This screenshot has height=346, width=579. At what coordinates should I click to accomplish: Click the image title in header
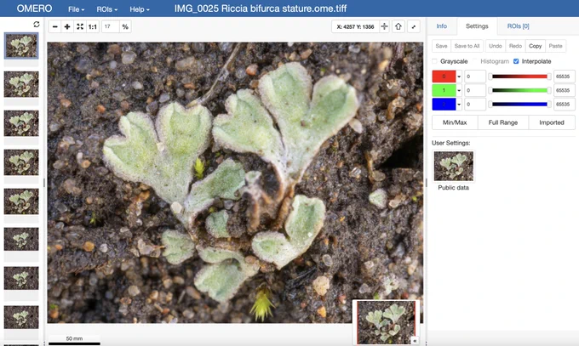[x=261, y=9]
